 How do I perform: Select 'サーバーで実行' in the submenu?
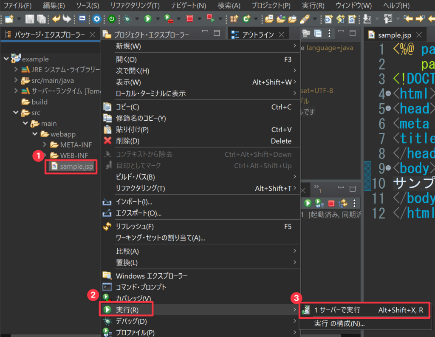337,310
